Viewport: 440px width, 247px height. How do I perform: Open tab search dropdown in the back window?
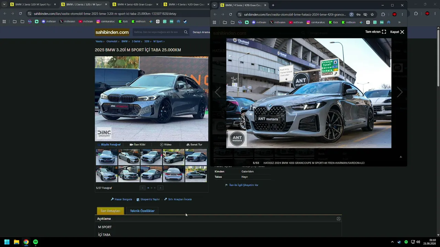(4, 4)
